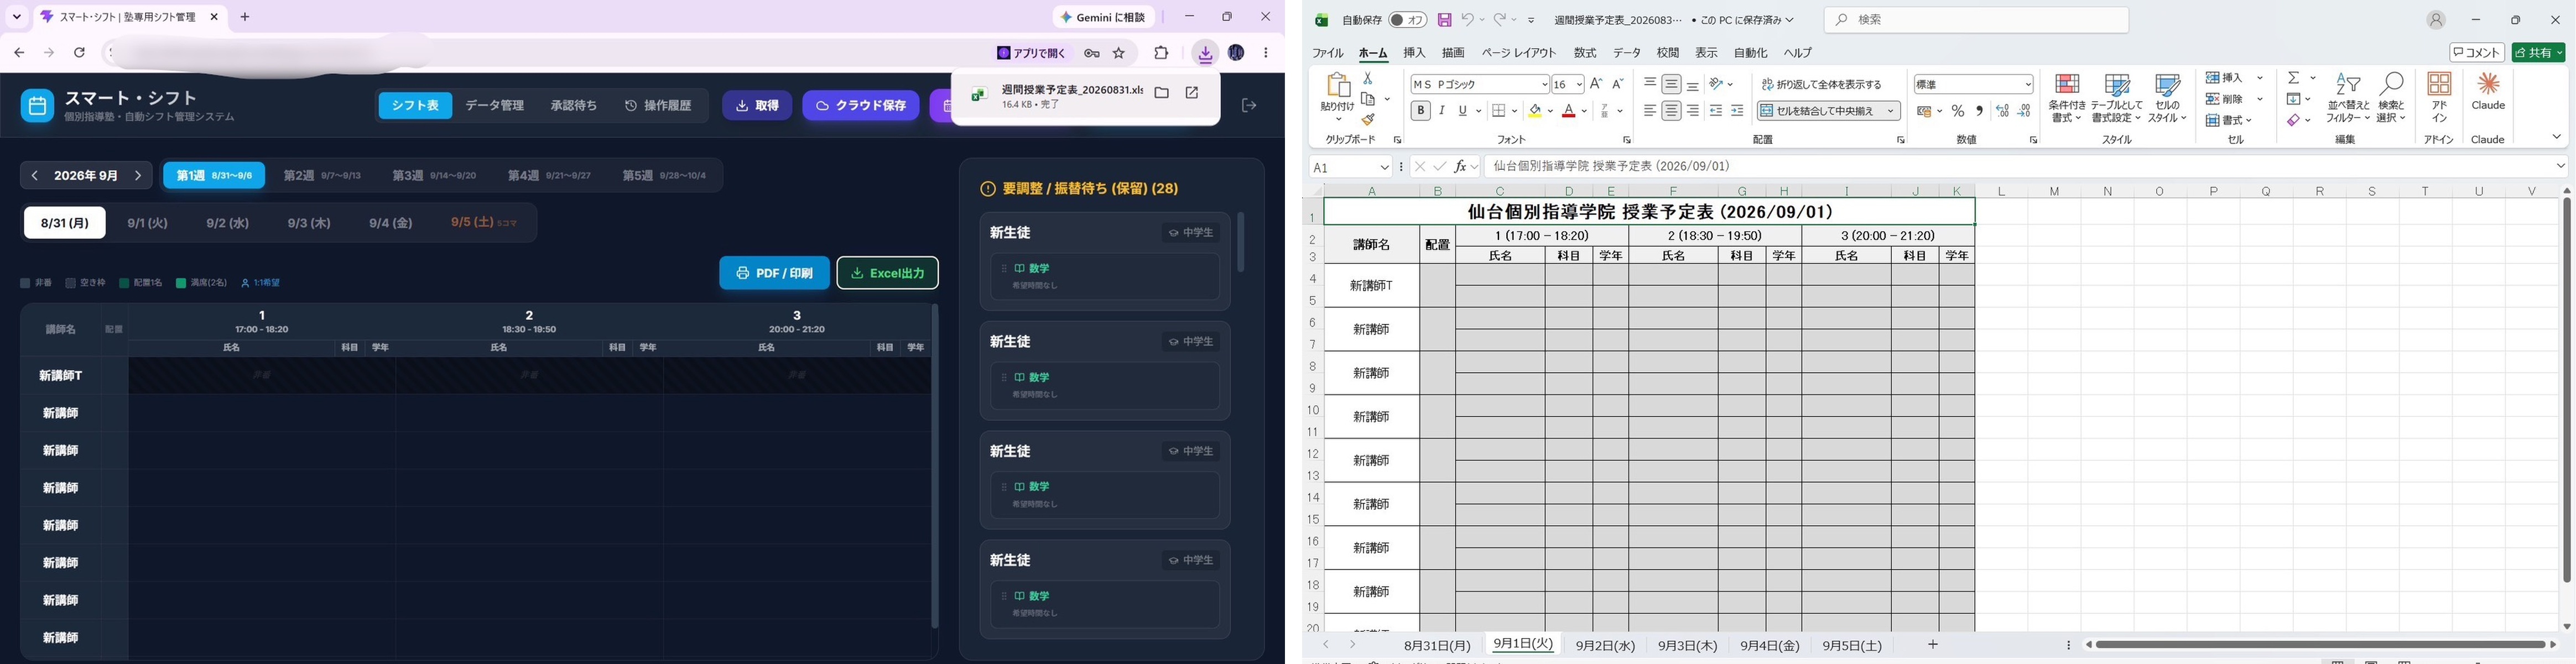Open the font size 16 dropdown
Viewport: 2576px width, 664px height.
click(1579, 85)
